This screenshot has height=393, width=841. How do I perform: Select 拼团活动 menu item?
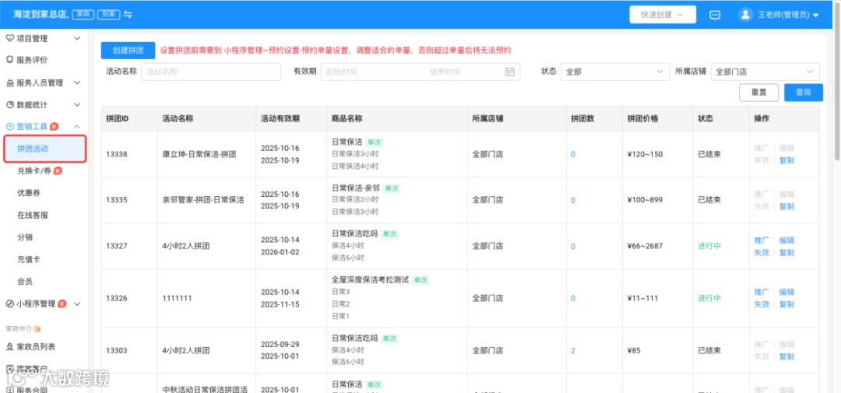pyautogui.click(x=44, y=149)
